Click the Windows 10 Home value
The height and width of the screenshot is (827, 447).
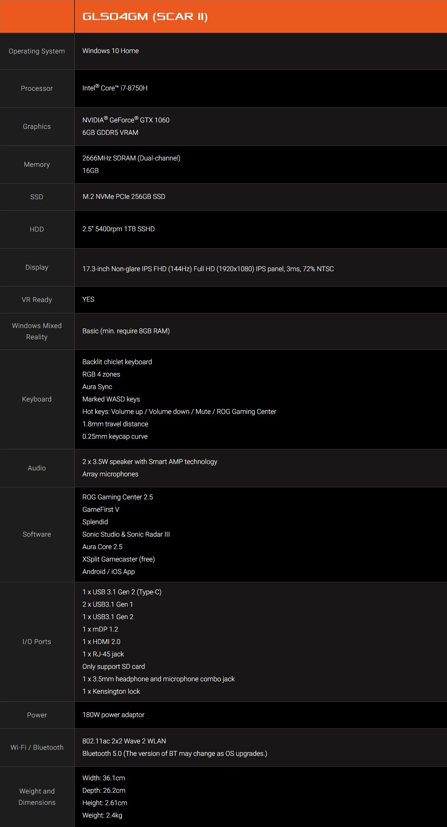tap(110, 51)
